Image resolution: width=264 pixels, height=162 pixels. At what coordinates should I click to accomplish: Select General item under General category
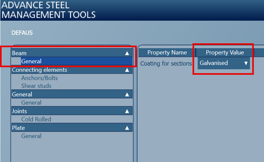pyautogui.click(x=31, y=103)
